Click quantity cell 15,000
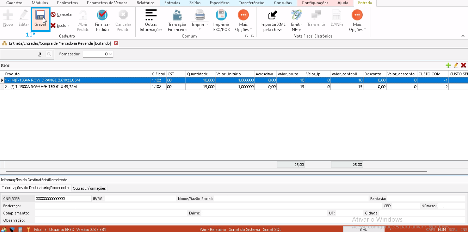Image resolution: width=468 pixels, height=232 pixels. (x=200, y=87)
